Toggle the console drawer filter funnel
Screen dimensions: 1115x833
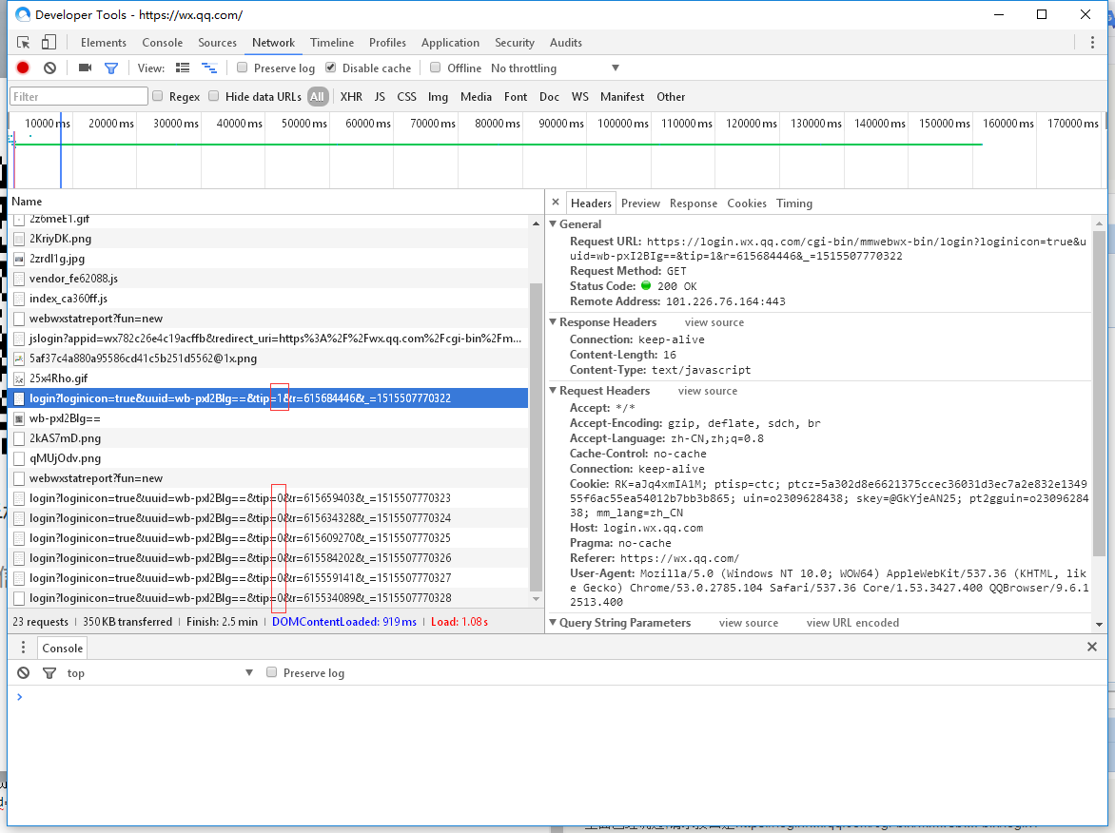49,673
